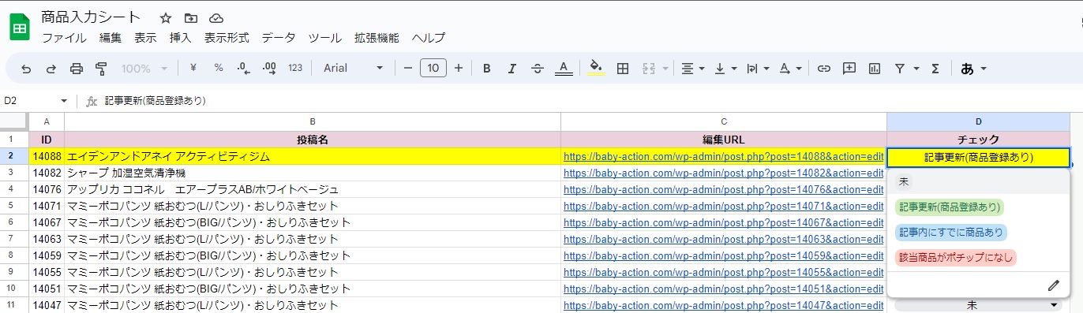Open the Google Sheets home icon

(x=20, y=28)
